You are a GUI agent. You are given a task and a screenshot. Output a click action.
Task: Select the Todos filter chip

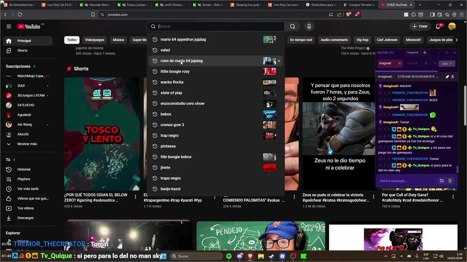coord(72,40)
